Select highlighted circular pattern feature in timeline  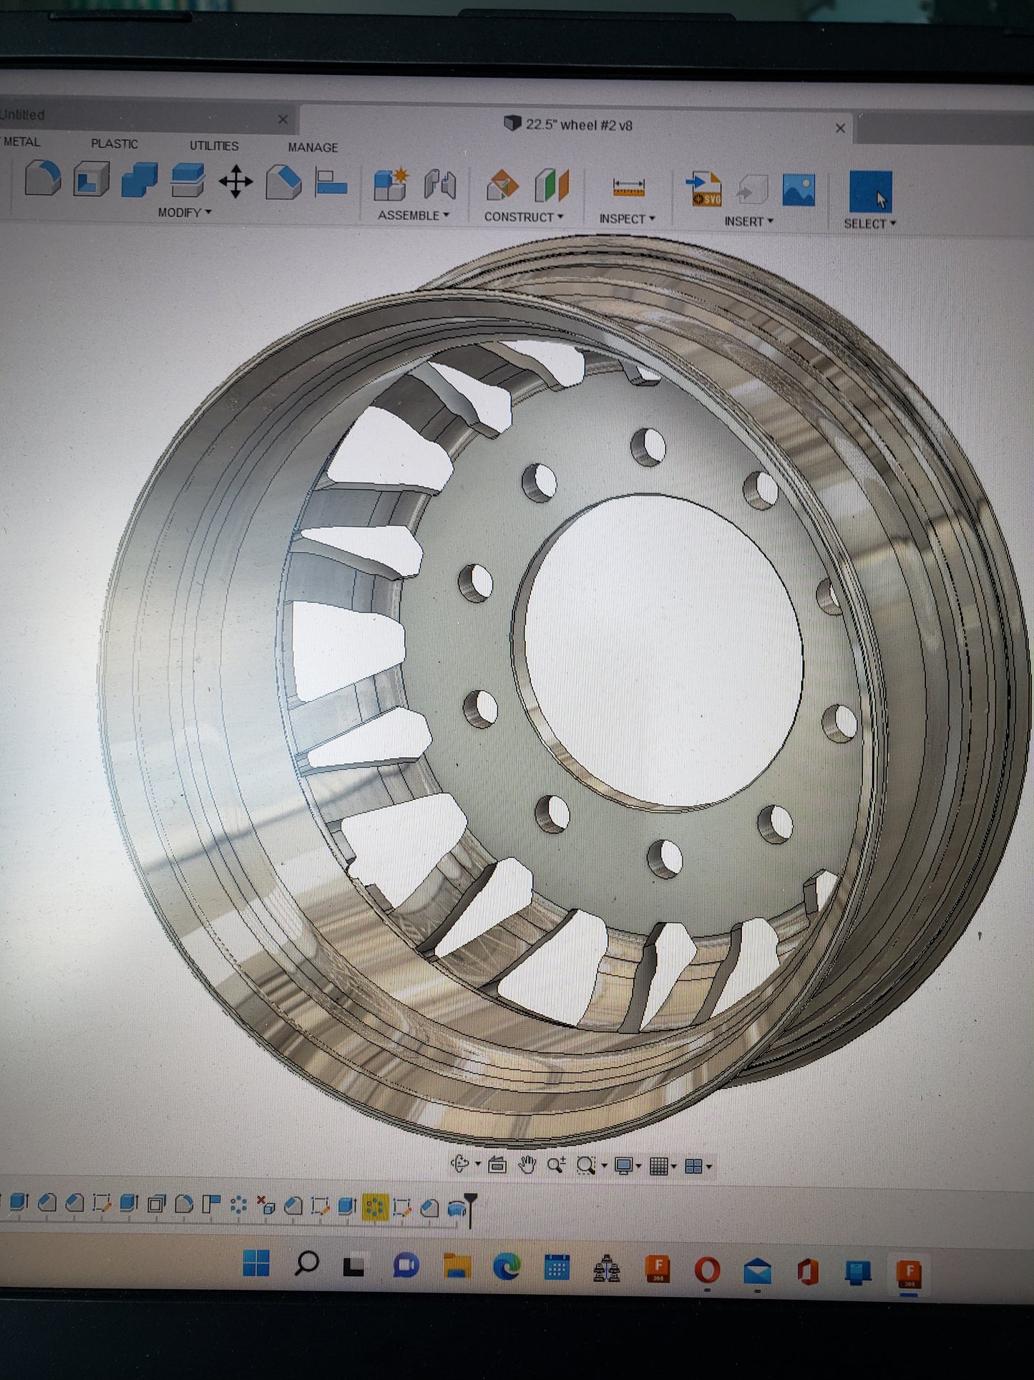(374, 1207)
